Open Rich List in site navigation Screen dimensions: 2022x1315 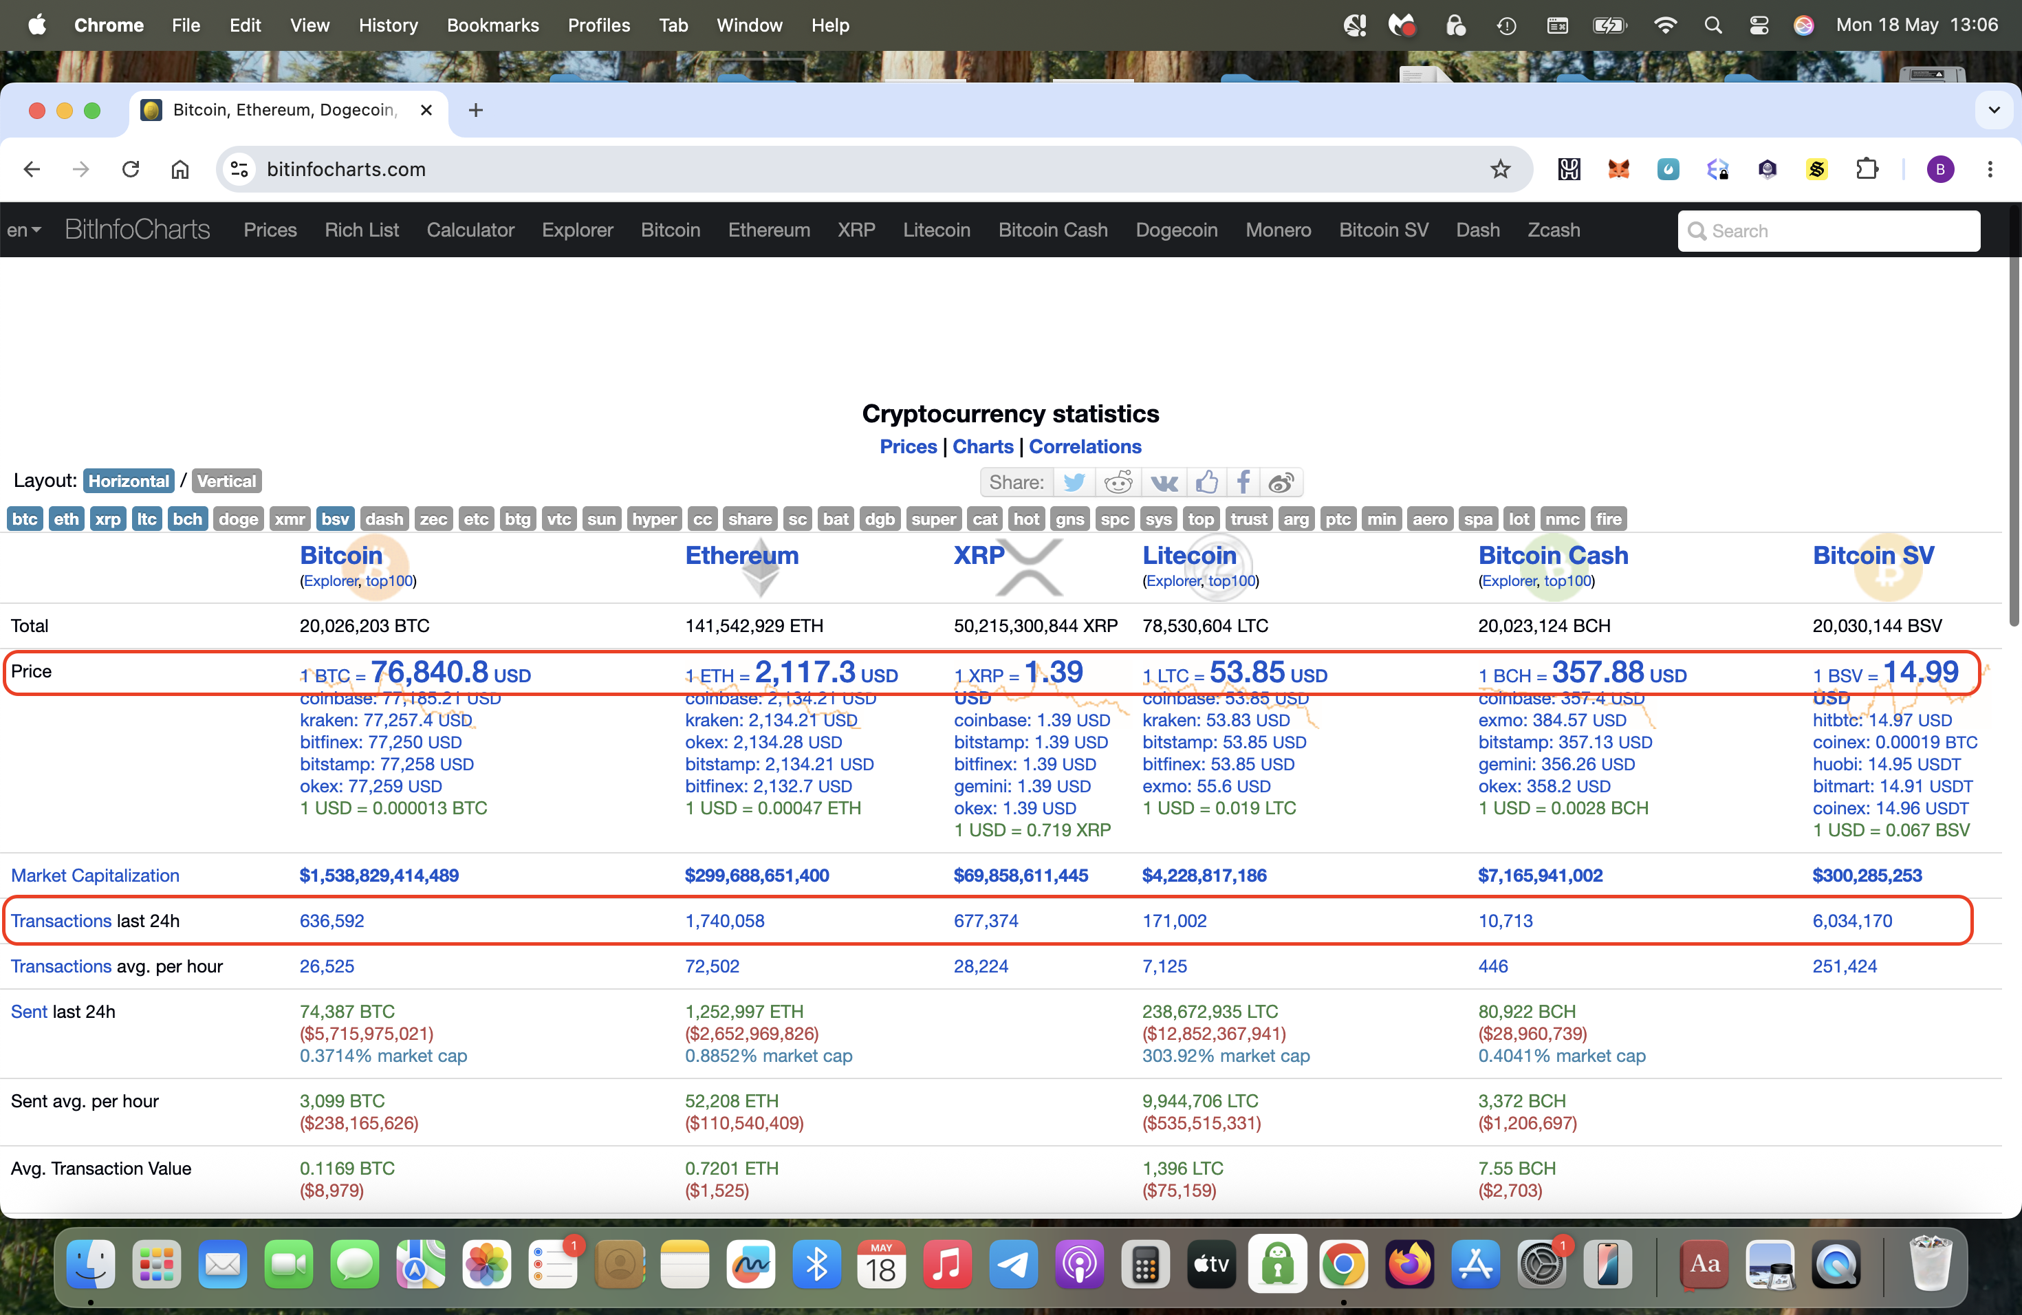[362, 230]
